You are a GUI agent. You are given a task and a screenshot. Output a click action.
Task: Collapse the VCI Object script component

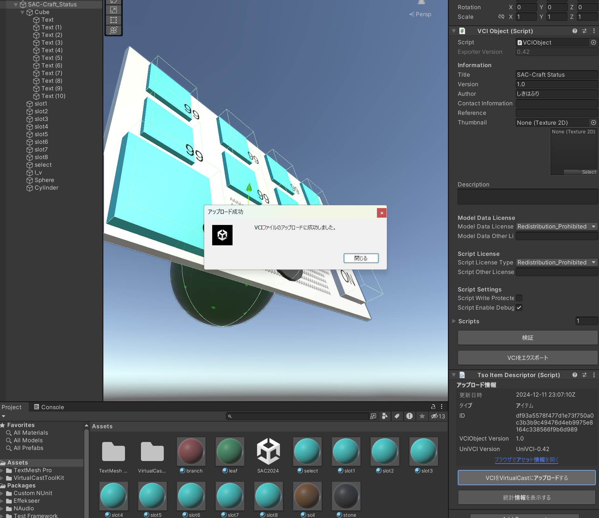[x=454, y=31]
